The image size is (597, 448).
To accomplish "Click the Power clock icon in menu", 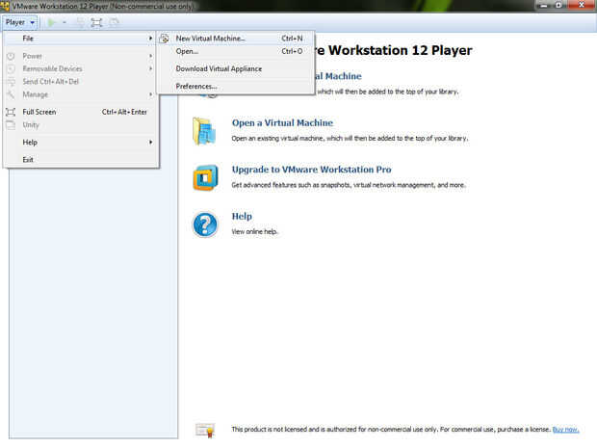I will pyautogui.click(x=11, y=56).
